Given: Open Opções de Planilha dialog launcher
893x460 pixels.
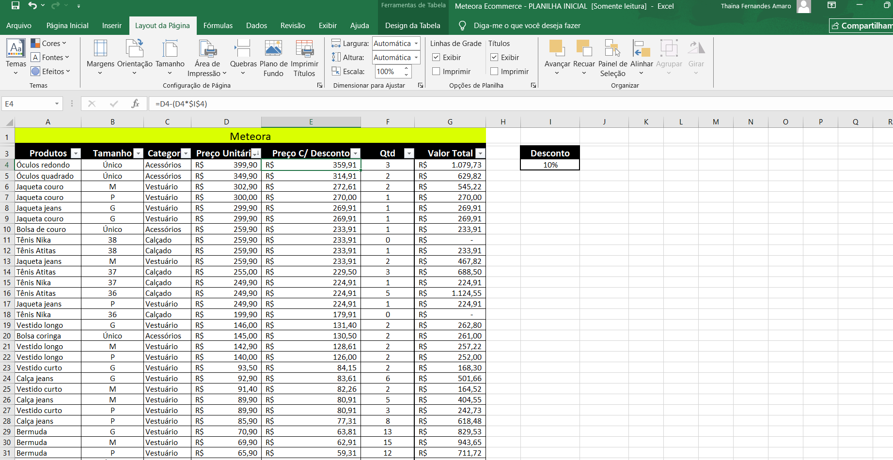Looking at the screenshot, I should pos(533,85).
